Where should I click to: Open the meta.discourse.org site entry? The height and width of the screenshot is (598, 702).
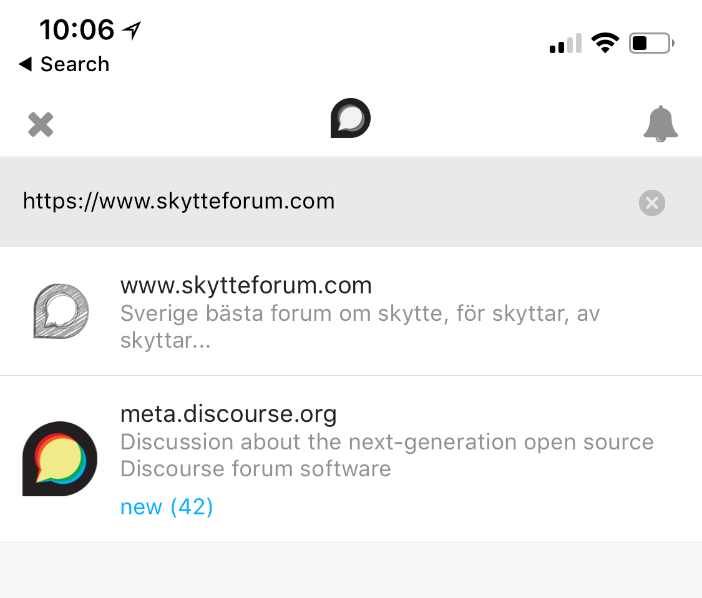228,413
